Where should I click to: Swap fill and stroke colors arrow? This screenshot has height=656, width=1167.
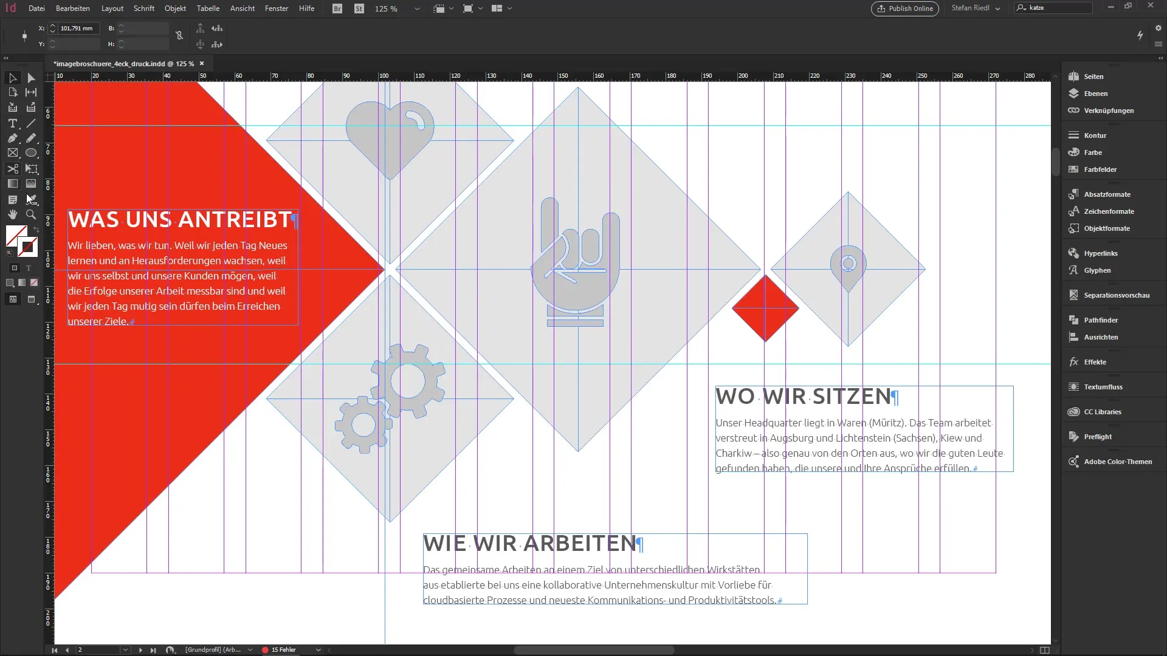click(x=36, y=230)
